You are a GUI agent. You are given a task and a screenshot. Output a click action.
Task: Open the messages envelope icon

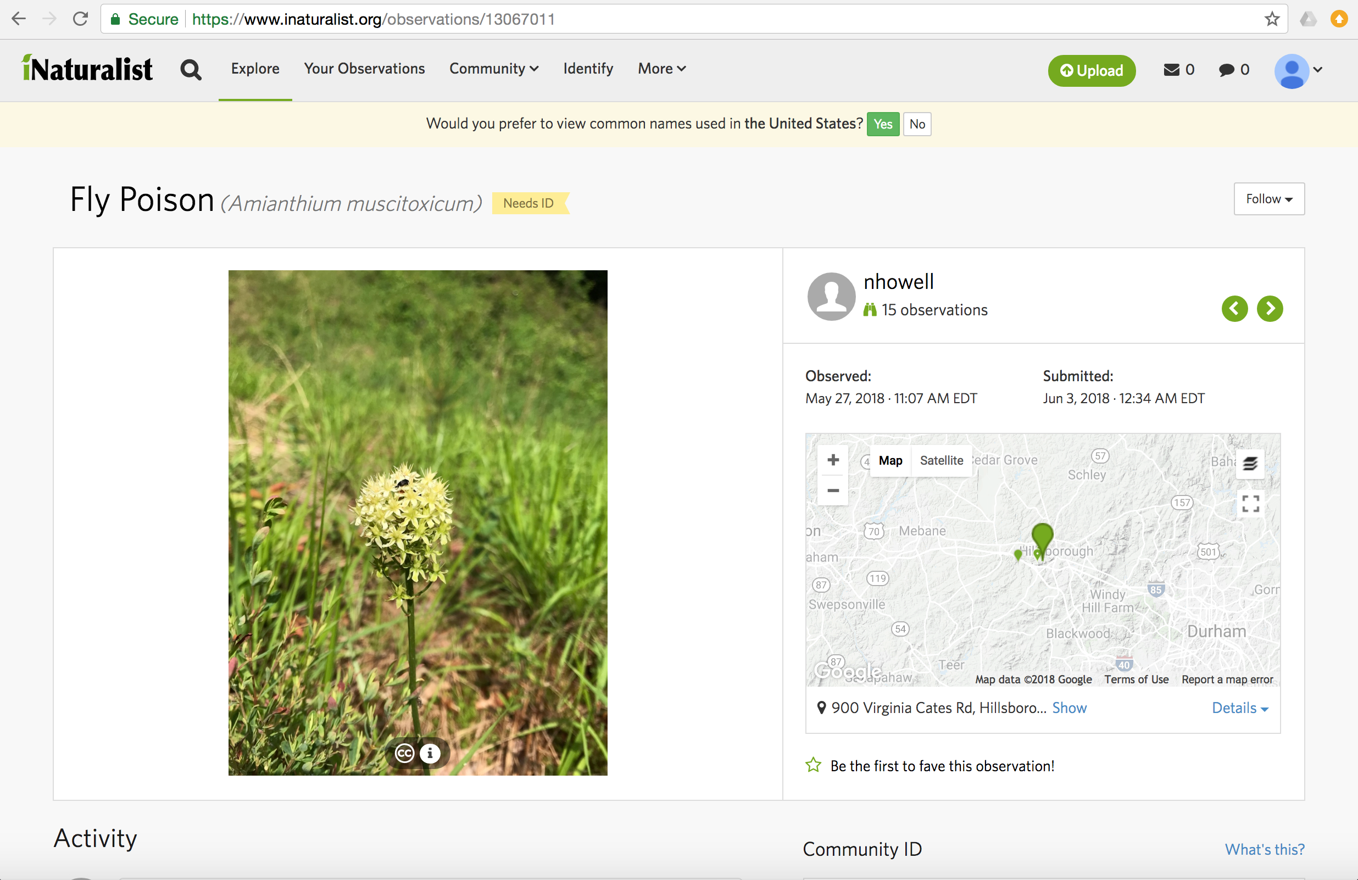pos(1171,70)
